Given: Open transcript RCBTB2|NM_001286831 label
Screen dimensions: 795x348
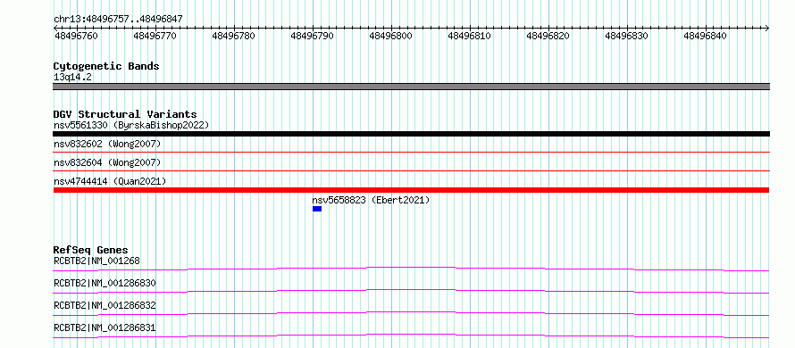Looking at the screenshot, I should (x=105, y=328).
